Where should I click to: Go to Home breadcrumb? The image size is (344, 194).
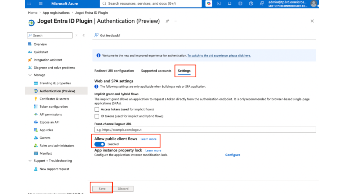pyautogui.click(x=33, y=13)
